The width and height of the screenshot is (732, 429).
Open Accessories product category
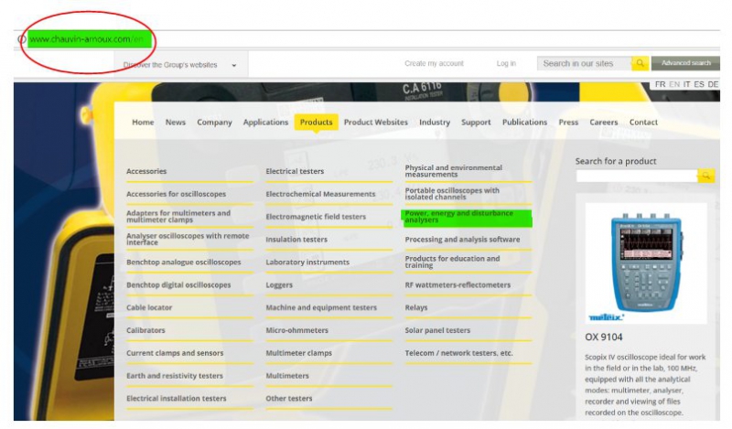pyautogui.click(x=146, y=171)
